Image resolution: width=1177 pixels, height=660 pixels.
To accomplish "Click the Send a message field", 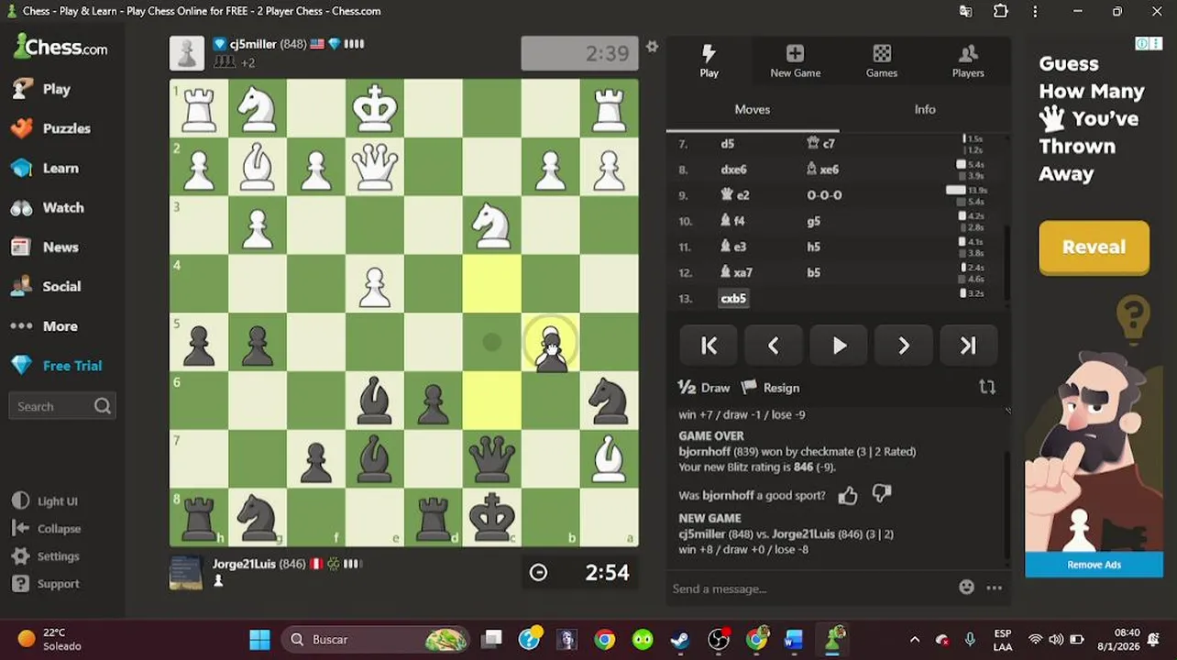I will [x=811, y=588].
